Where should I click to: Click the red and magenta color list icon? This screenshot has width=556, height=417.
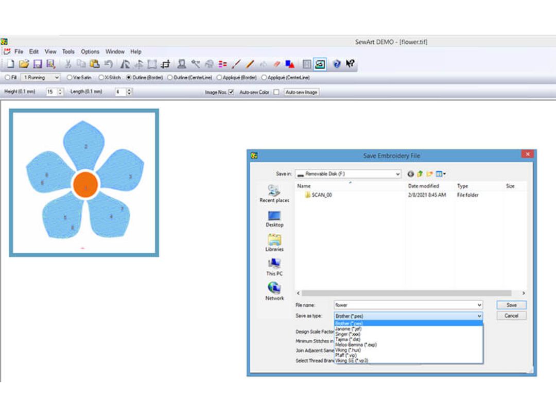[223, 64]
